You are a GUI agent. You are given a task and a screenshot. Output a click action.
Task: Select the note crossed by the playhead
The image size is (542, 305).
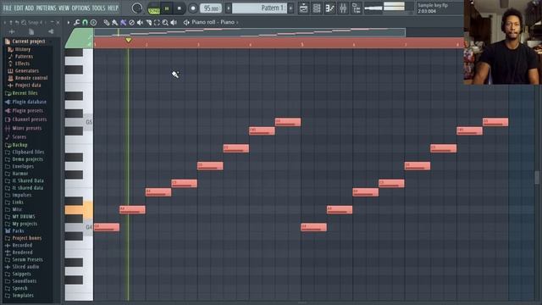pos(132,209)
